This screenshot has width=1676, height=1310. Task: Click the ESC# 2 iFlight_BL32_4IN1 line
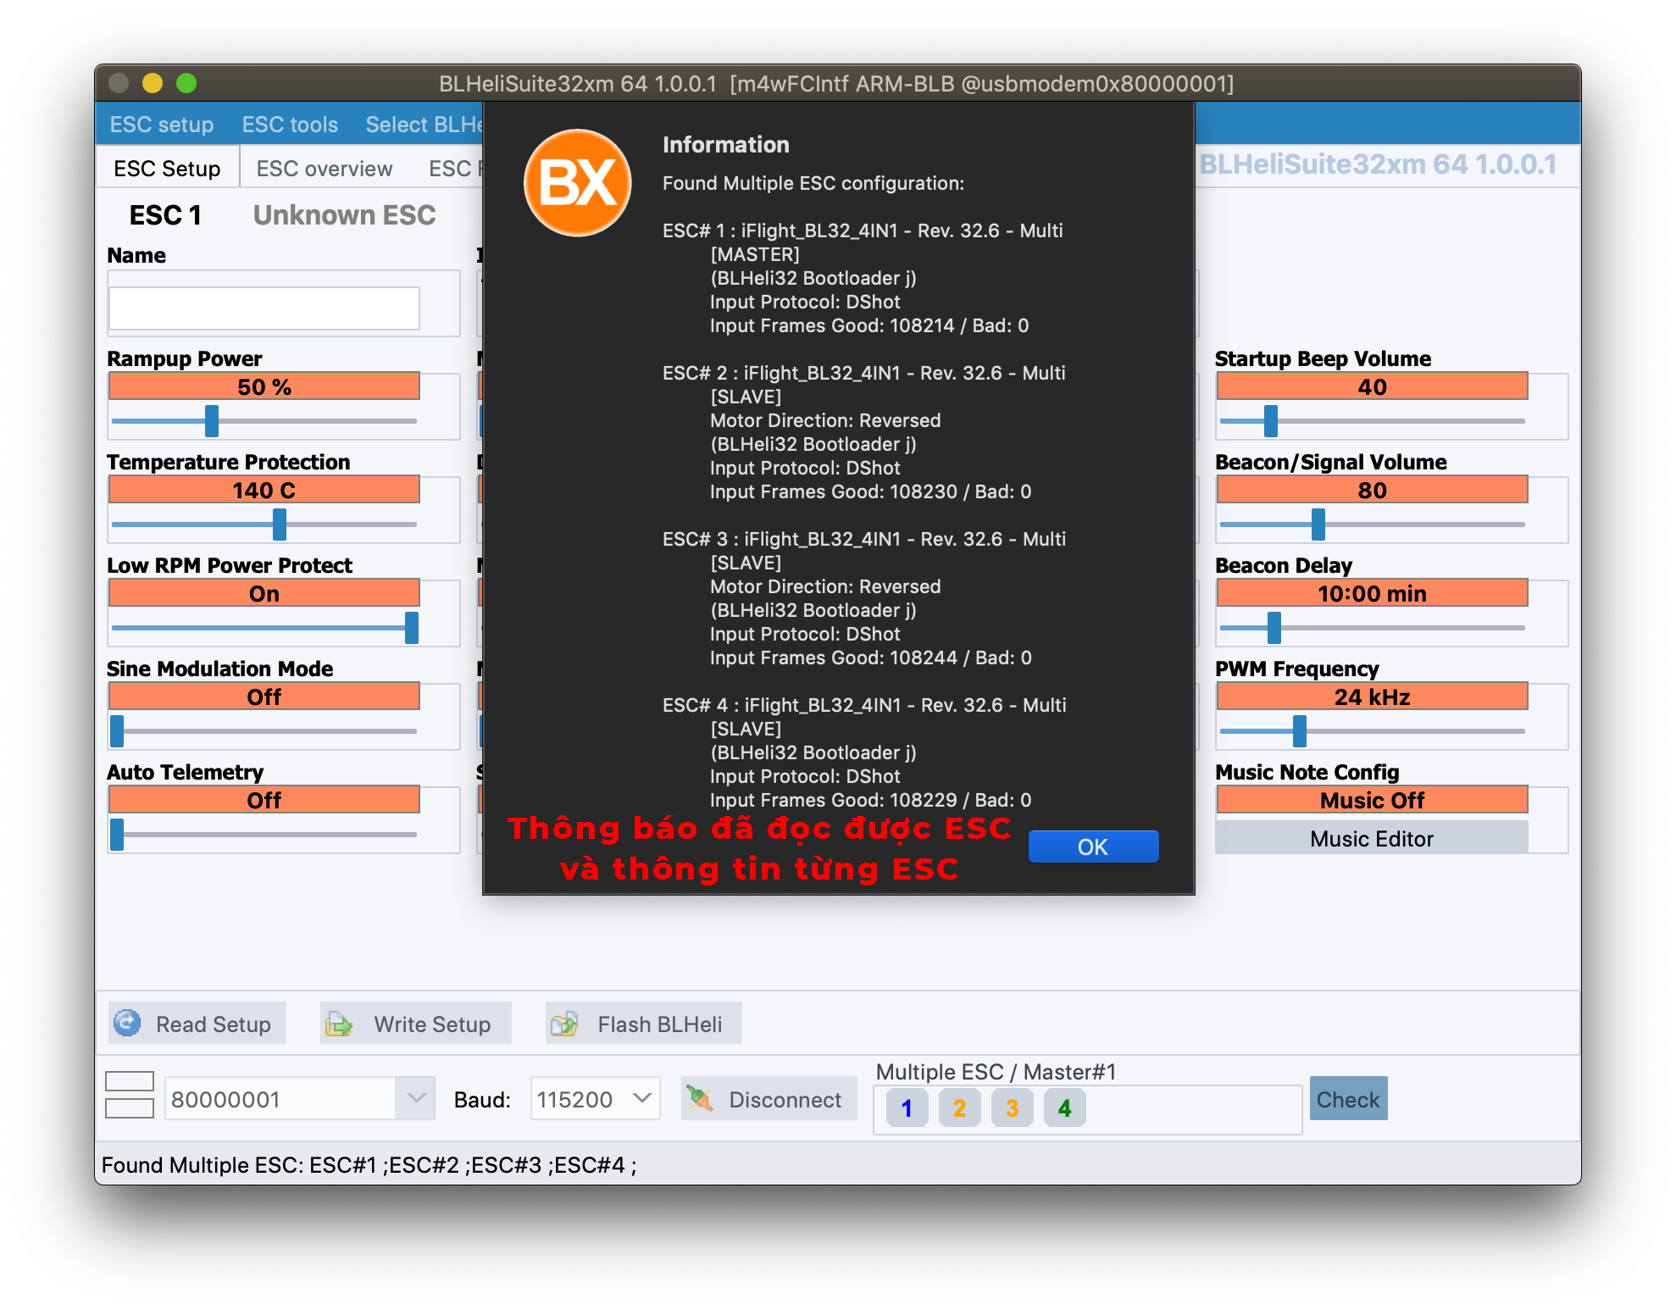pos(864,373)
